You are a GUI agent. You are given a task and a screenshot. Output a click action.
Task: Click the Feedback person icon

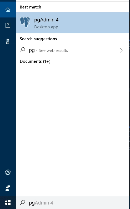[x=8, y=188]
